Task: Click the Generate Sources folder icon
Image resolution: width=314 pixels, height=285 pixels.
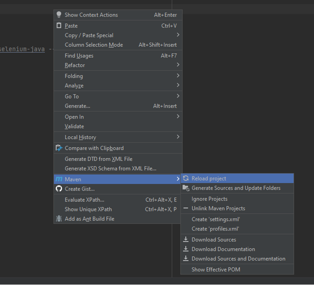Action: pyautogui.click(x=186, y=188)
